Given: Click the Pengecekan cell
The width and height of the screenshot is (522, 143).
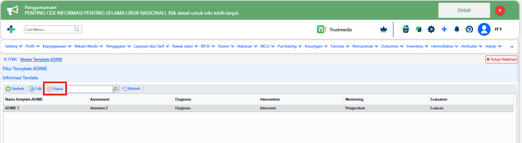Looking at the screenshot, I should coord(387,108).
